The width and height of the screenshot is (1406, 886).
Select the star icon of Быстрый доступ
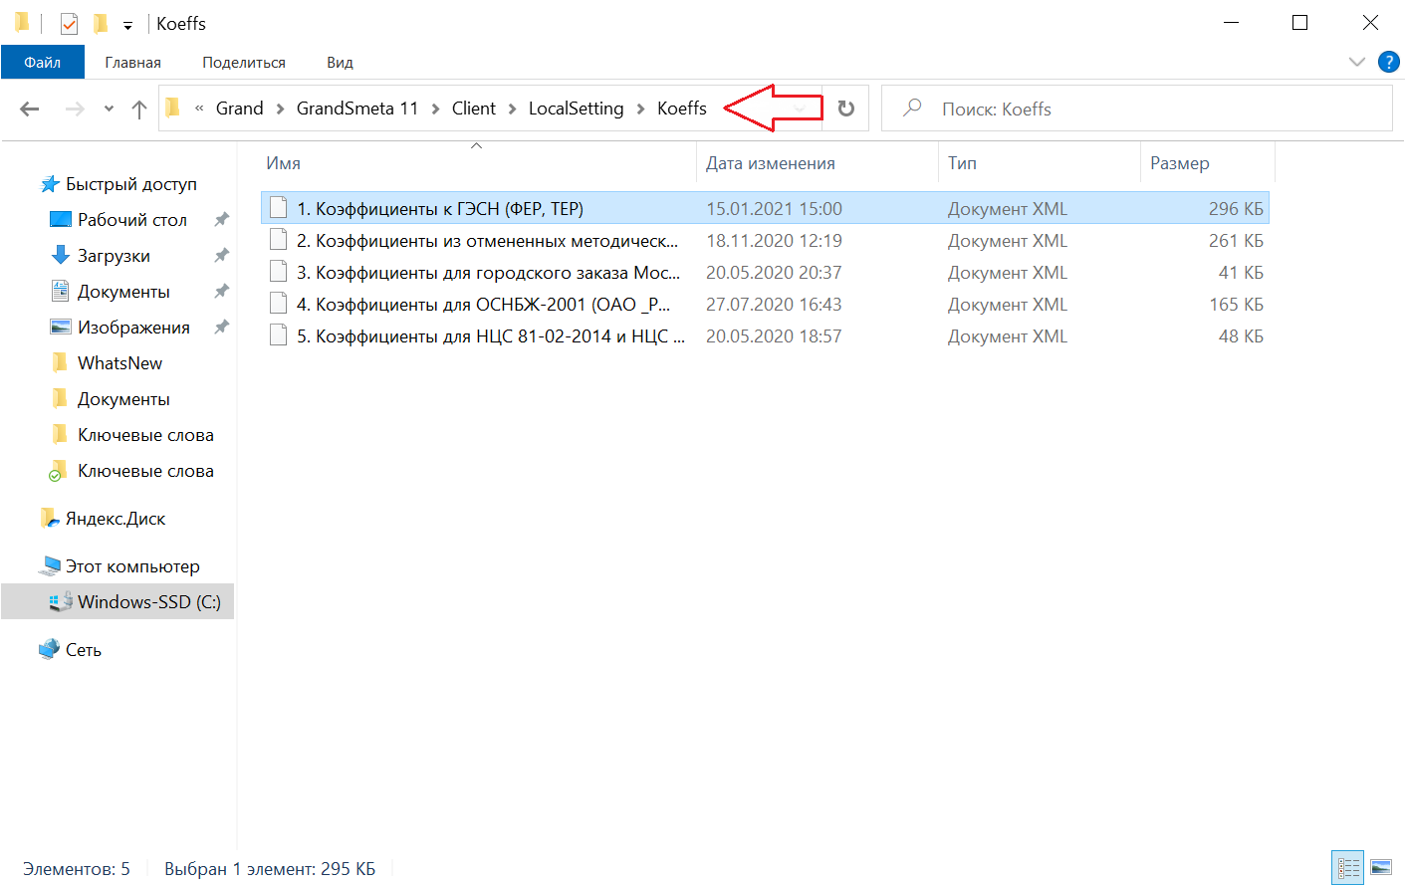tap(50, 184)
